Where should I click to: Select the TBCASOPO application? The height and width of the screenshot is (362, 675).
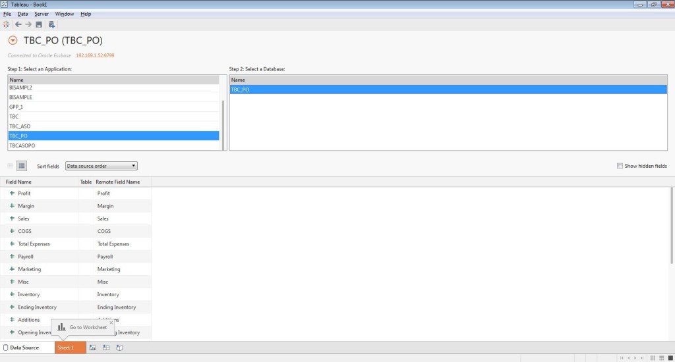point(113,145)
